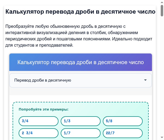Click the calculator title in the gradient banner
The image size is (164, 140).
pyautogui.click(x=81, y=62)
